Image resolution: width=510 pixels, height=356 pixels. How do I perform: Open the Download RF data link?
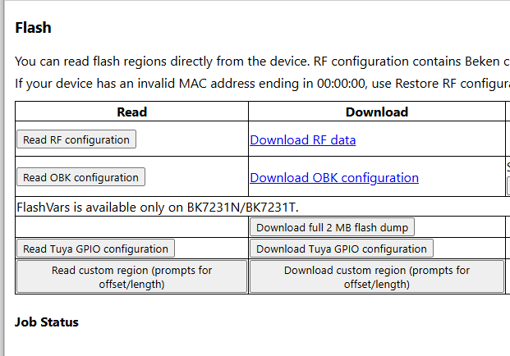point(303,139)
